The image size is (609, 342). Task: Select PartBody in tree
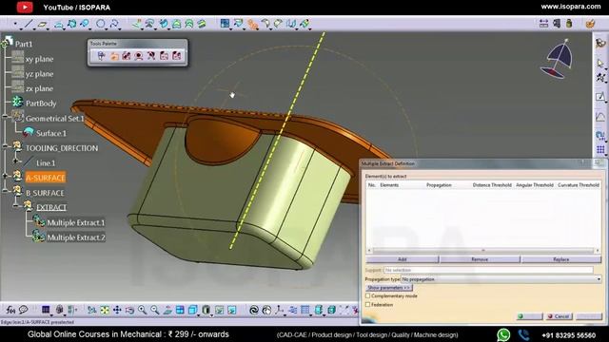click(41, 104)
